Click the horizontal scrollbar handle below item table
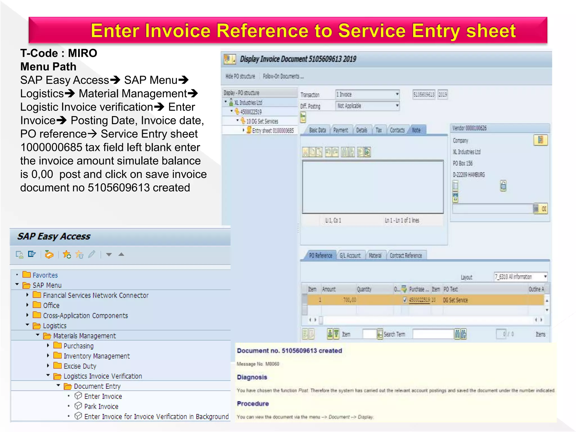Screen dimensions: 576x432 [321, 320]
